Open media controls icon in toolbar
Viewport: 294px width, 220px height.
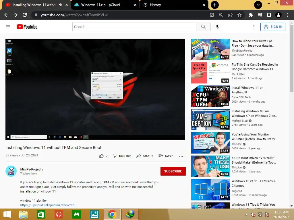tap(260, 15)
